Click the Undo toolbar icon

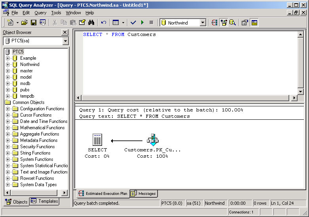click(x=104, y=23)
